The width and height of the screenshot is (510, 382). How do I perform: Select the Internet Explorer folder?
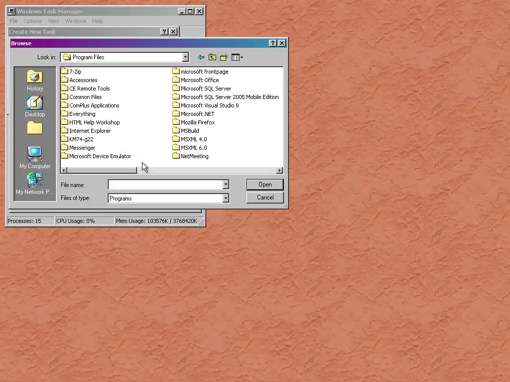click(86, 131)
